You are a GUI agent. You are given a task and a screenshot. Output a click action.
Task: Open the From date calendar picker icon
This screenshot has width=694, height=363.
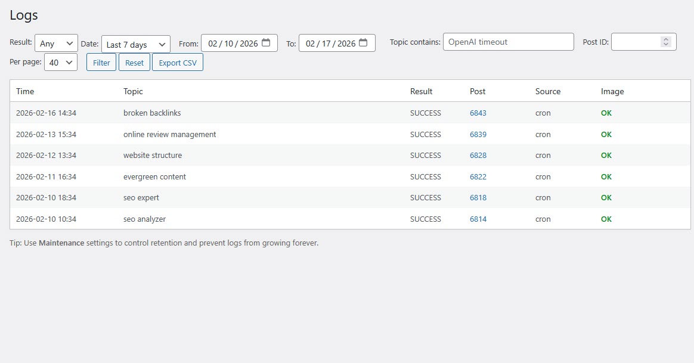[266, 43]
